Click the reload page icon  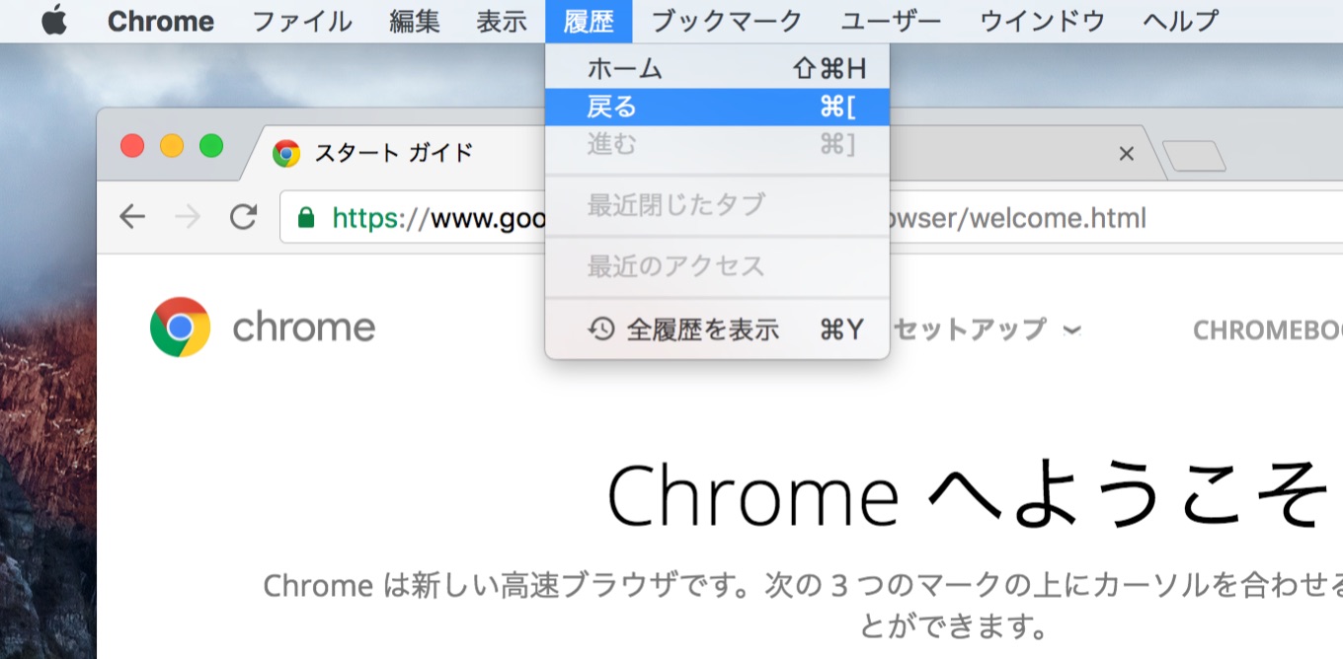click(243, 217)
